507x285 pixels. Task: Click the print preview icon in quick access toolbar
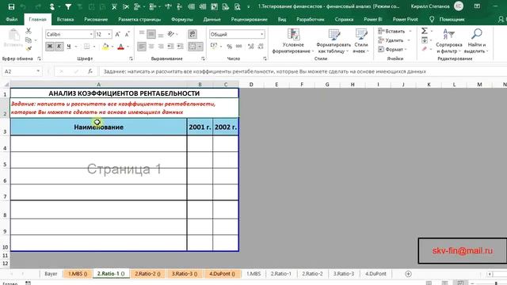[238, 6]
